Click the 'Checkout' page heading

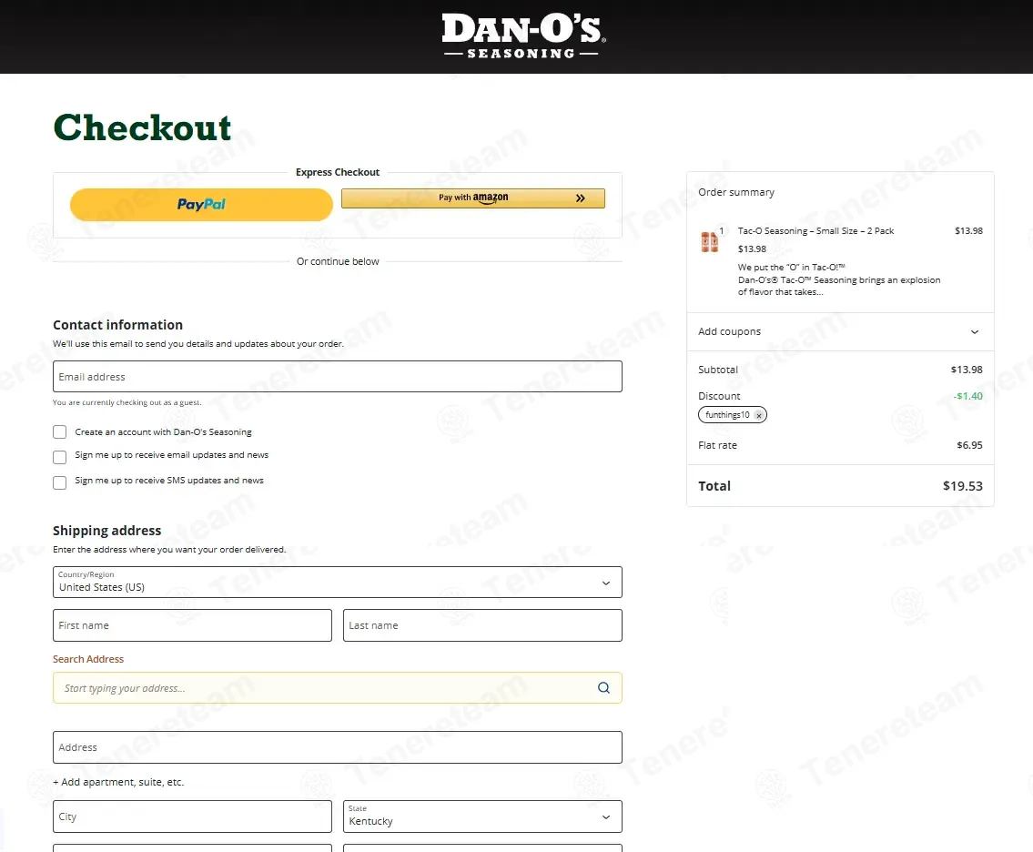tap(142, 127)
